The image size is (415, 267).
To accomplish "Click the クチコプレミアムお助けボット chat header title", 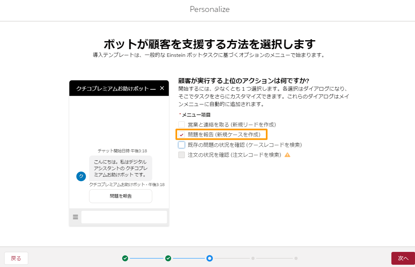I will point(113,88).
